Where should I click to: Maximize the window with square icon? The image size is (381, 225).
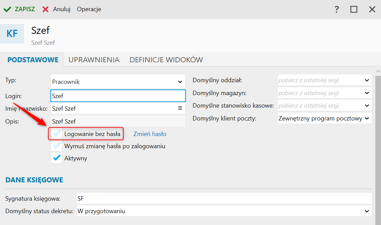point(354,9)
